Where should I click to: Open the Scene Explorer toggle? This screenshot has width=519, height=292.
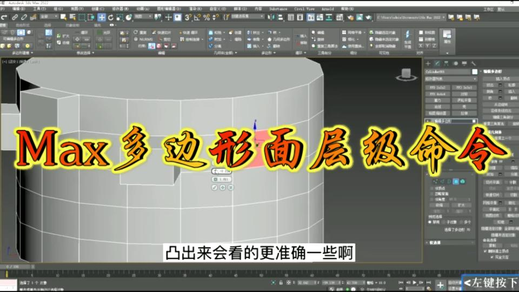point(291,17)
